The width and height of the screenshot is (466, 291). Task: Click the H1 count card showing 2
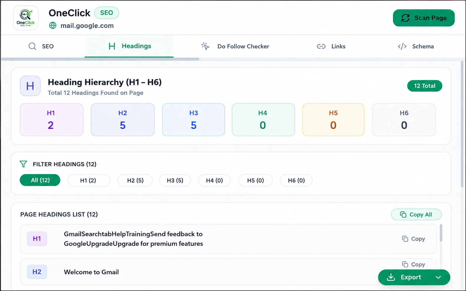52,120
